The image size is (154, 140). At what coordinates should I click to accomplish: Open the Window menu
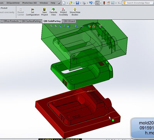click(x=44, y=3)
